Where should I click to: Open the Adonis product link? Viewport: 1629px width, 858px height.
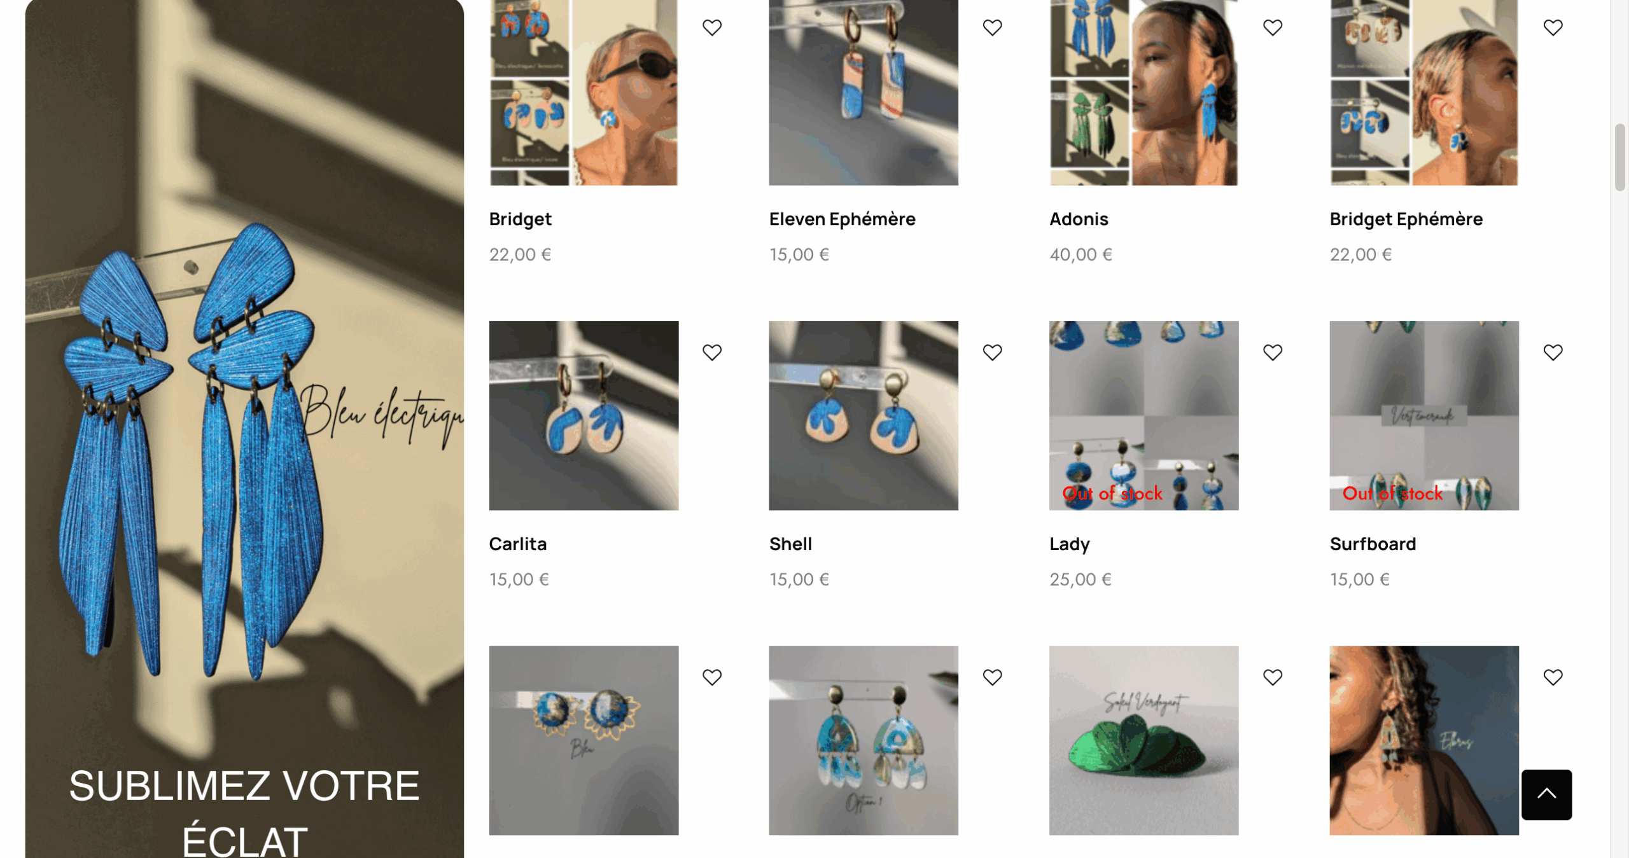click(1079, 219)
